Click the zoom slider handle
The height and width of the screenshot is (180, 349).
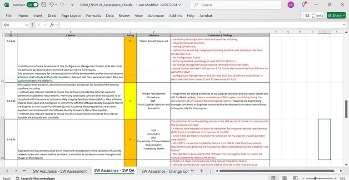[x=315, y=178]
